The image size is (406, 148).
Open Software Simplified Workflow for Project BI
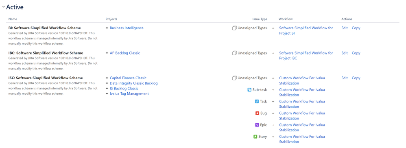[306, 30]
